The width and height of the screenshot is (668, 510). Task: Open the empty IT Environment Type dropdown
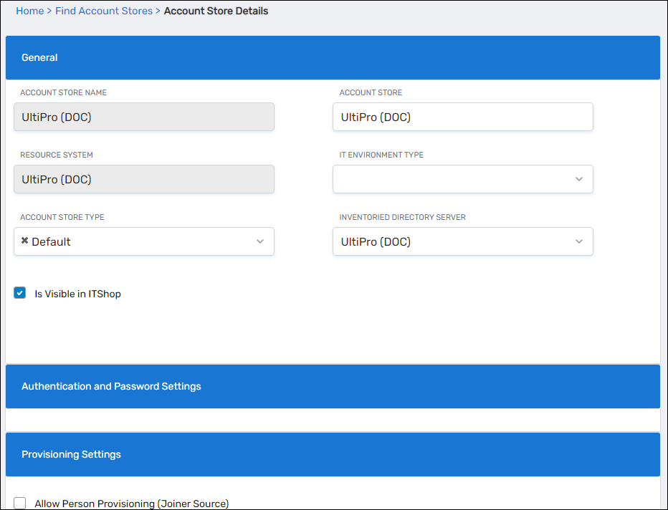tap(452, 179)
